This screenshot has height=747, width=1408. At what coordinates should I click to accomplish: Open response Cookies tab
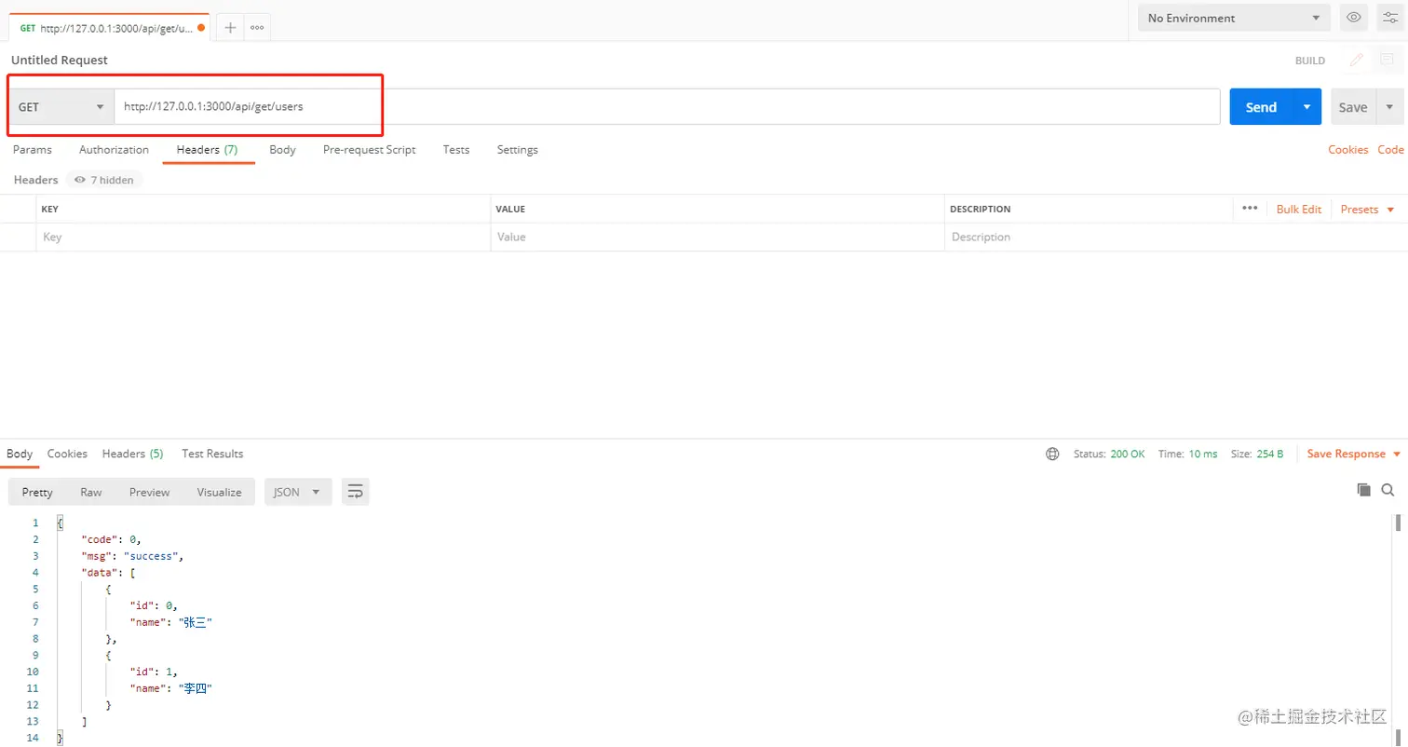pos(67,454)
